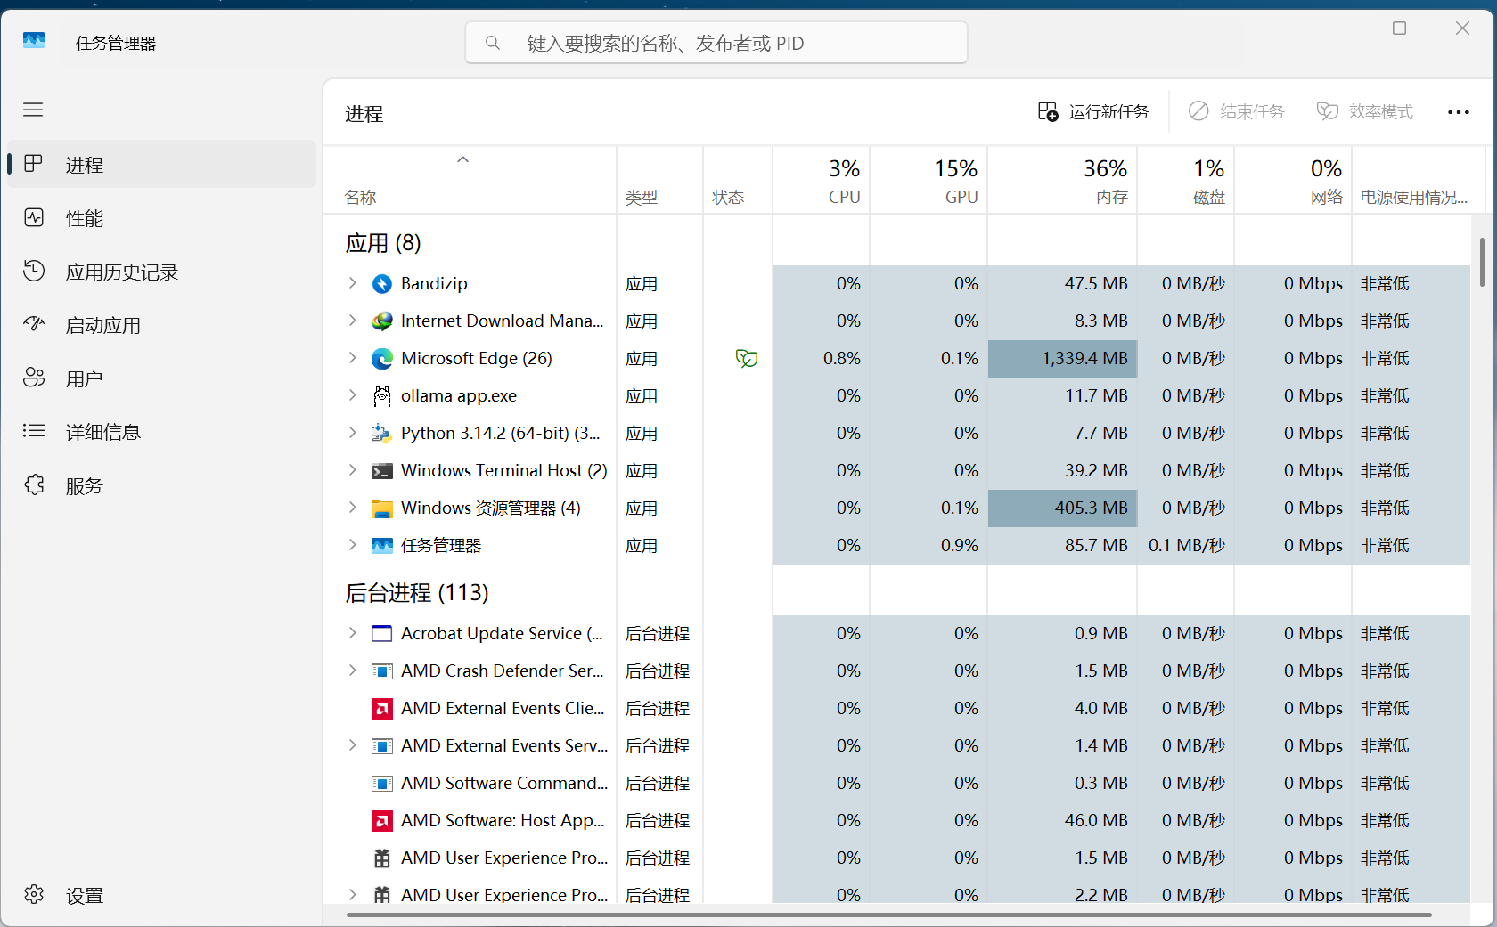Screen dimensions: 1497x927
Task: Expand Python 3.14.2 process group
Action: pyautogui.click(x=353, y=433)
